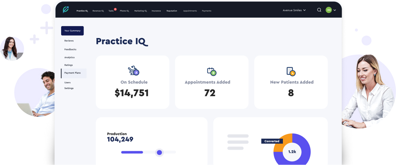Go to Analytics in the sidebar
Image resolution: width=396 pixels, height=165 pixels.
pos(69,57)
